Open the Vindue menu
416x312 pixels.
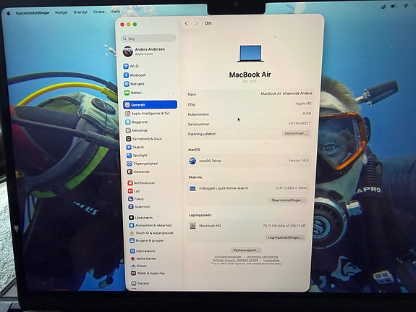(98, 12)
